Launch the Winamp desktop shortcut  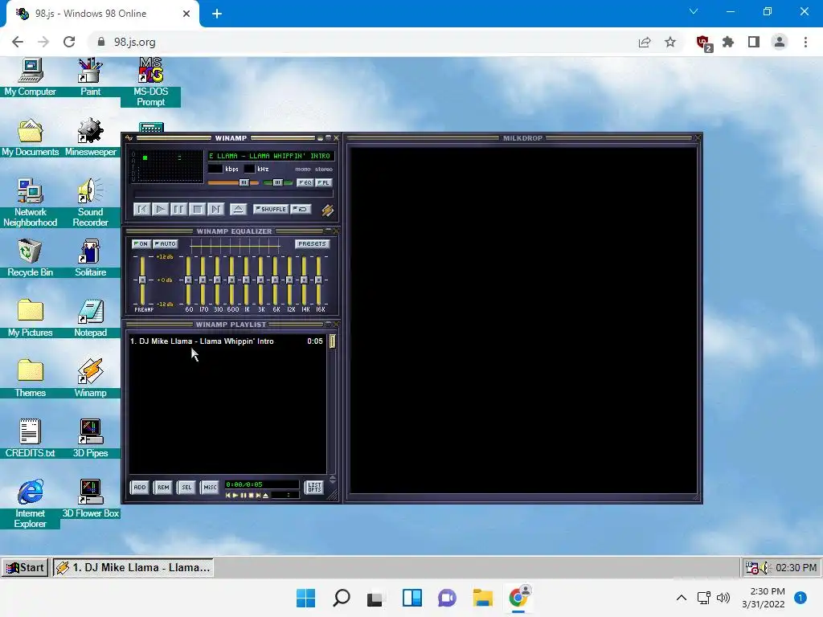pyautogui.click(x=90, y=379)
